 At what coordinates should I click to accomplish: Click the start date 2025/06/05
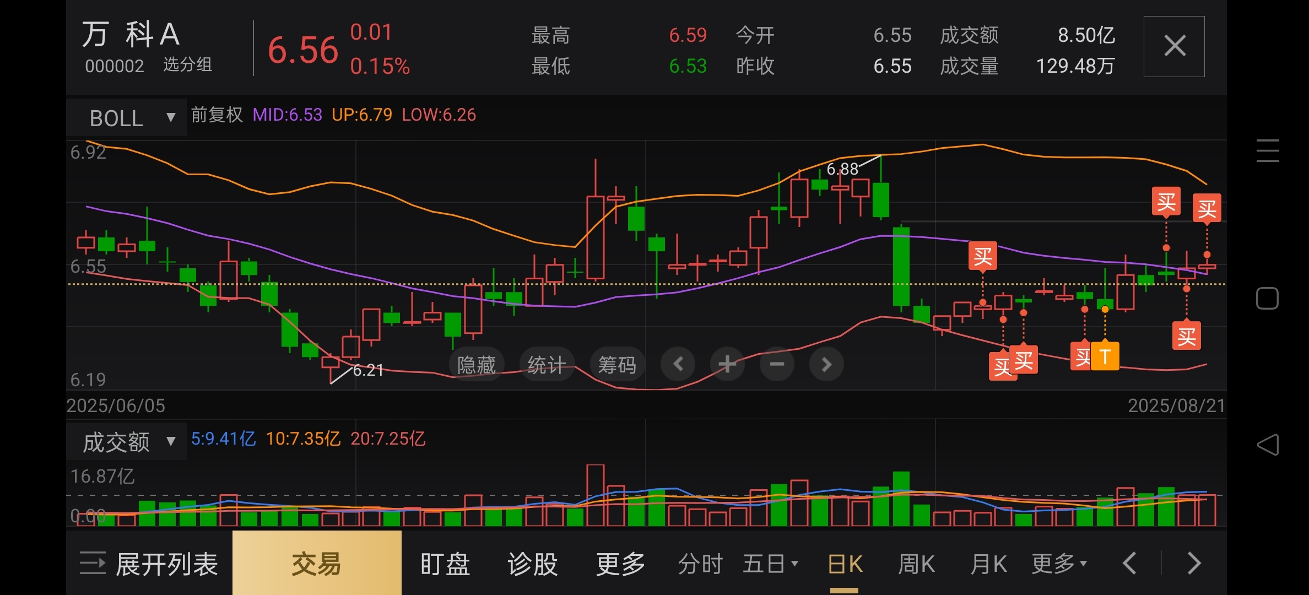(116, 405)
